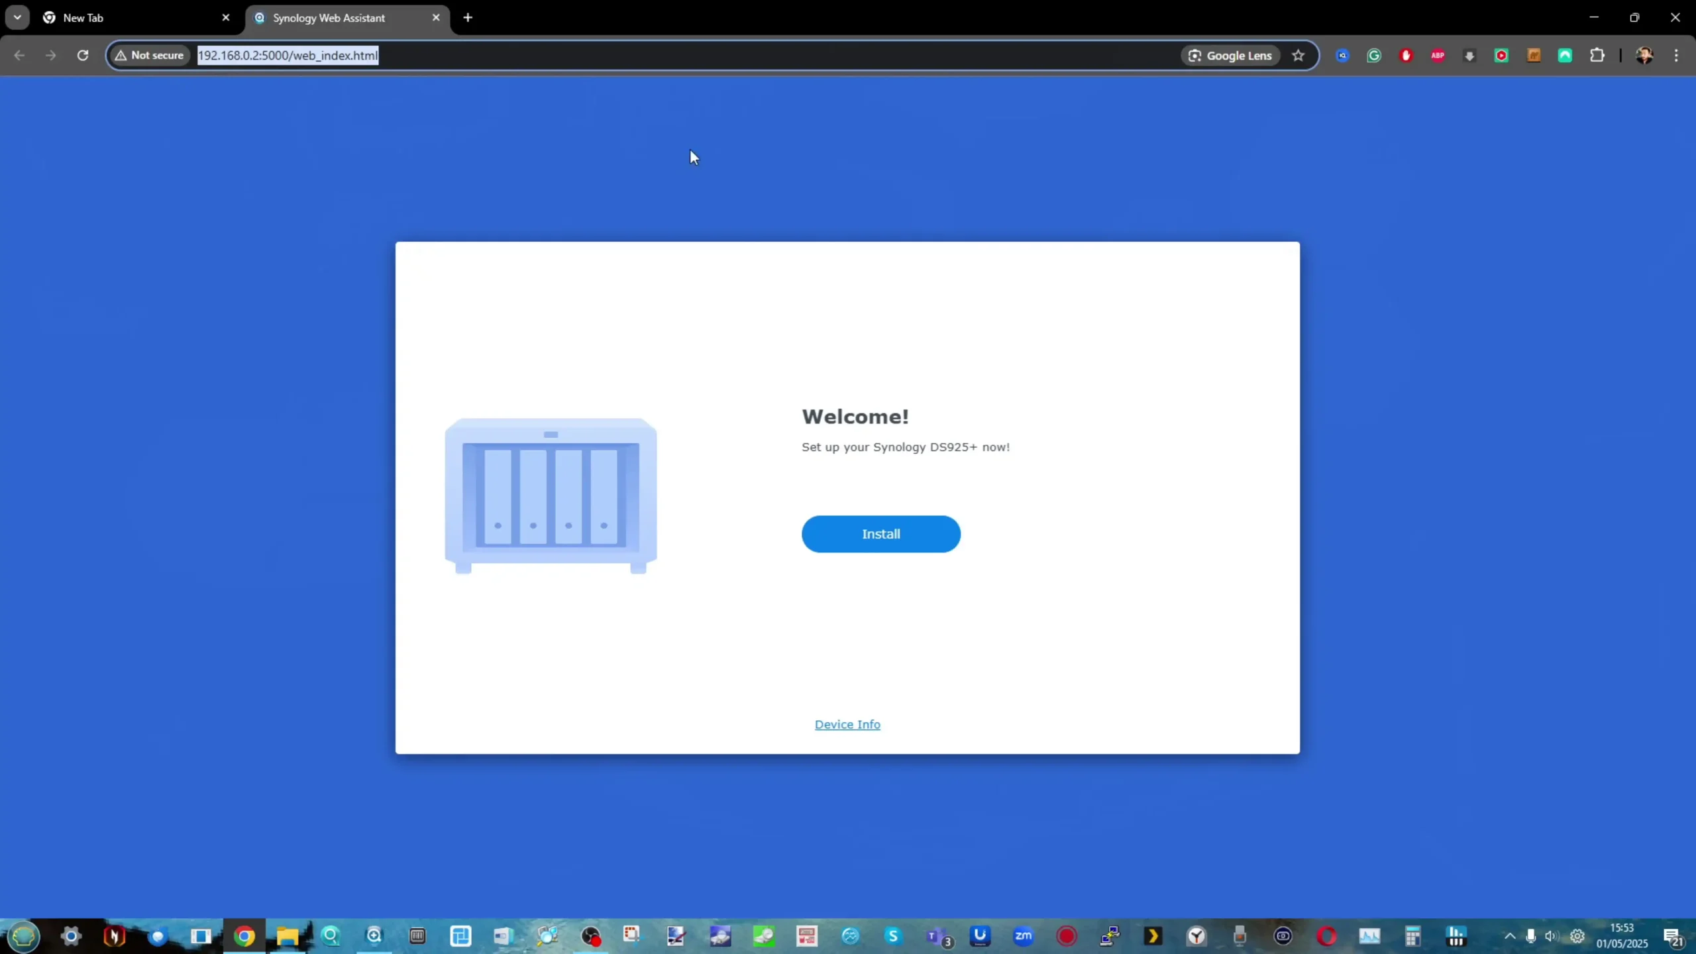Open the ABP Adblock Plus extension

(1438, 56)
